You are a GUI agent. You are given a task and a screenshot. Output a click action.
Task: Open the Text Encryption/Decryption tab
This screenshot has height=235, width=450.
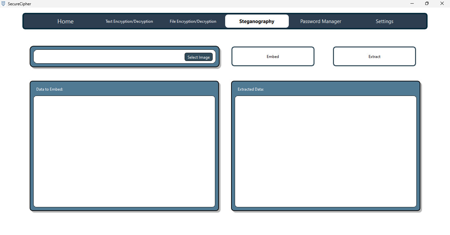129,21
